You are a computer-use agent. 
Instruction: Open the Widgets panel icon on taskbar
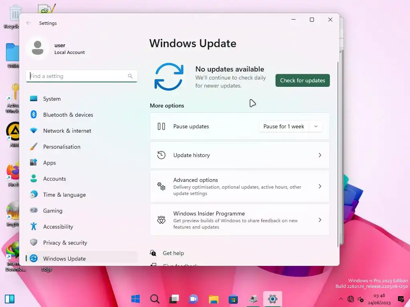(10, 299)
